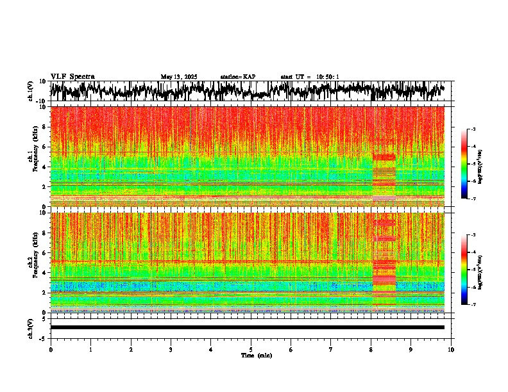Click ch.1 frequency axis tick "4"
508x392 pixels.
44,167
